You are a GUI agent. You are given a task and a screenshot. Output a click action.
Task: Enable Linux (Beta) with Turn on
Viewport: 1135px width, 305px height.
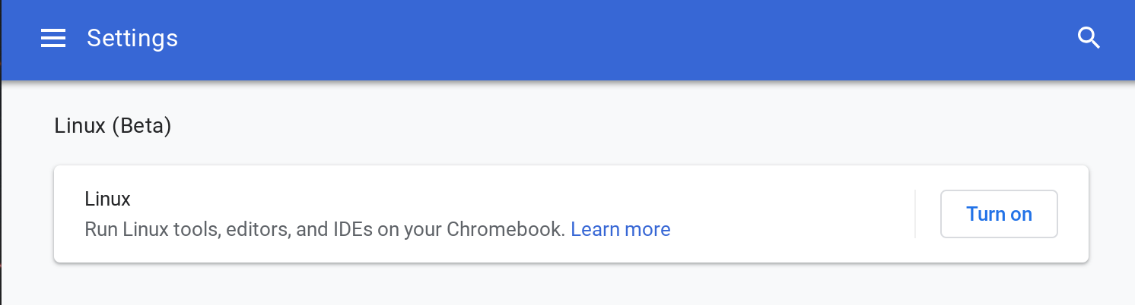tap(999, 214)
